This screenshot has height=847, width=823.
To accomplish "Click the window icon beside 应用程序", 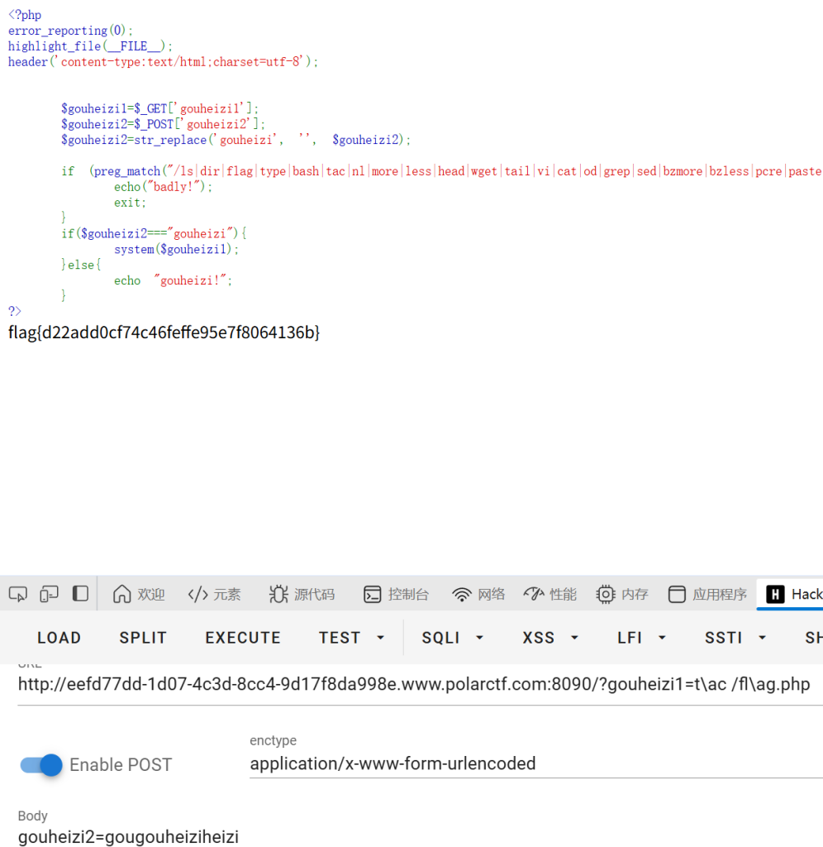I will pos(677,594).
